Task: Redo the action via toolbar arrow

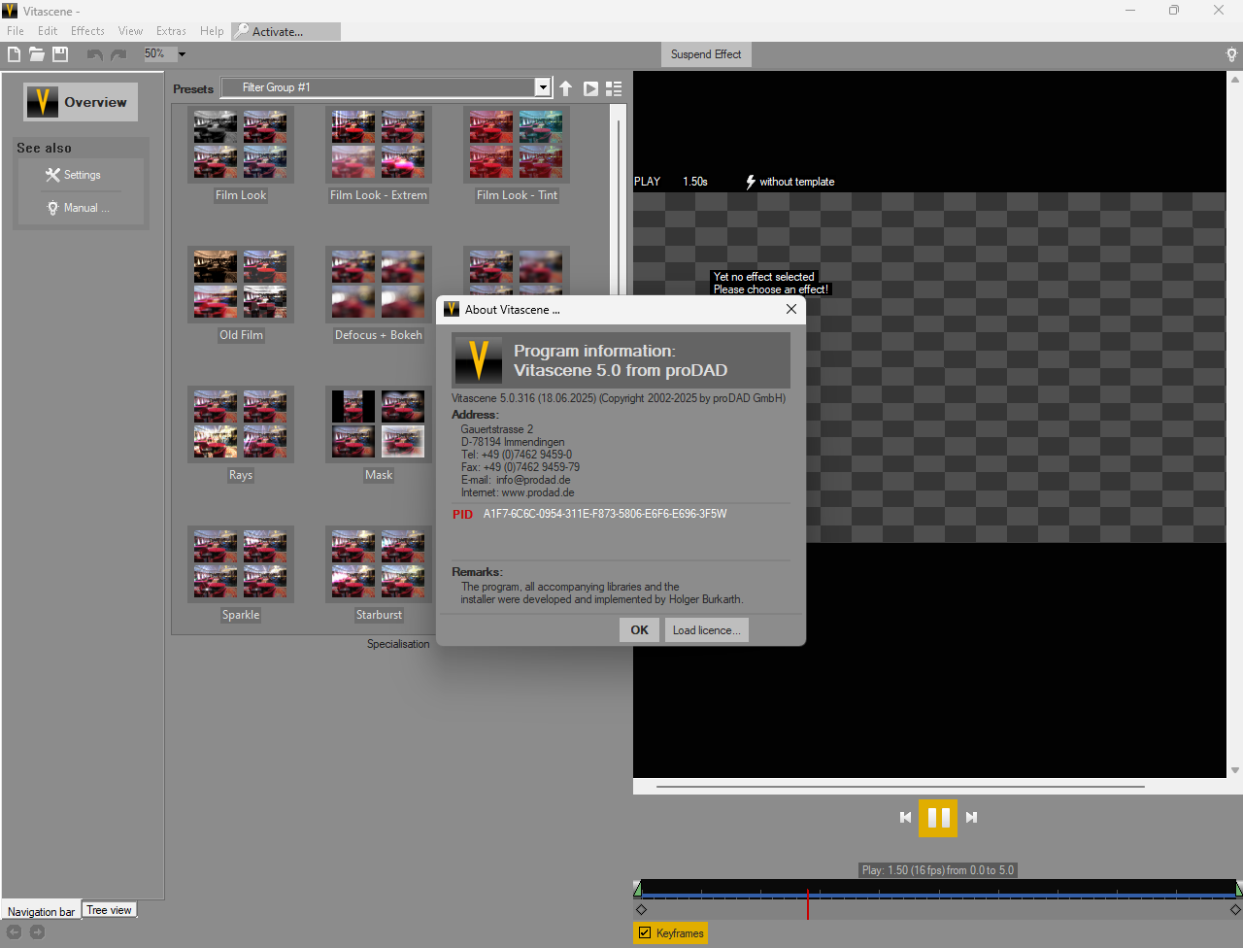Action: (x=118, y=54)
